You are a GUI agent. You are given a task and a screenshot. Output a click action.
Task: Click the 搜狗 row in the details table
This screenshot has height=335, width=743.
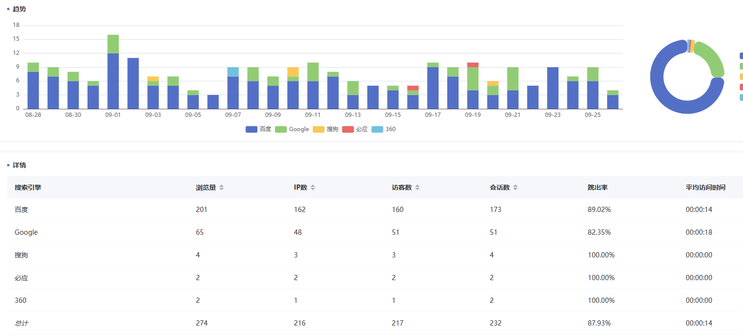coord(21,255)
